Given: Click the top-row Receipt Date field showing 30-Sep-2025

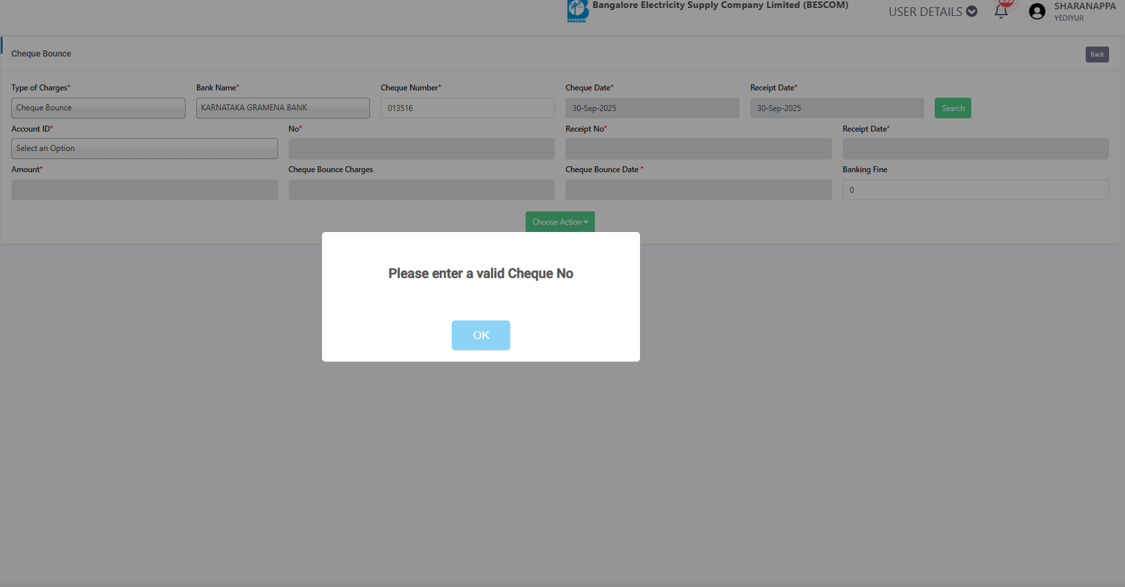Looking at the screenshot, I should tap(837, 108).
